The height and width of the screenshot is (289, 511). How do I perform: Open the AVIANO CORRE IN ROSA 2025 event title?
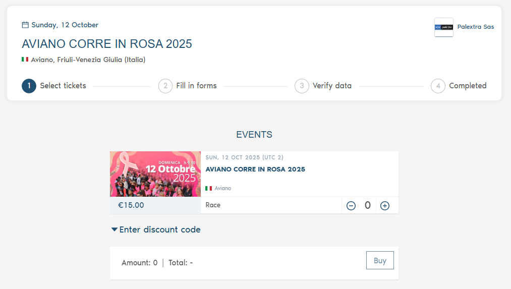[255, 169]
